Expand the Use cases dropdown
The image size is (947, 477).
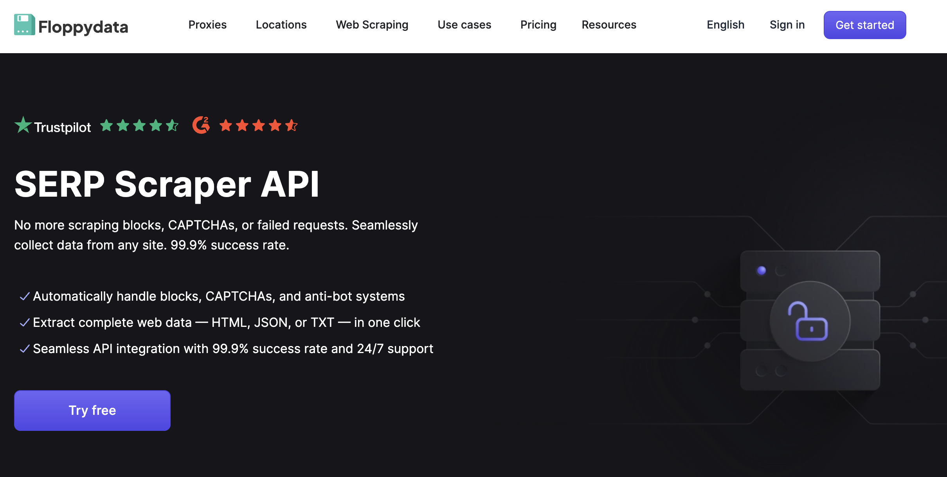tap(464, 25)
